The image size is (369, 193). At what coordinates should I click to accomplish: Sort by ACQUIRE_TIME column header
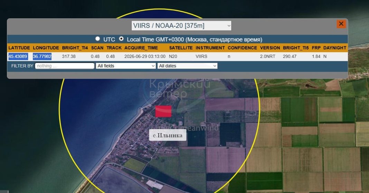(141, 48)
